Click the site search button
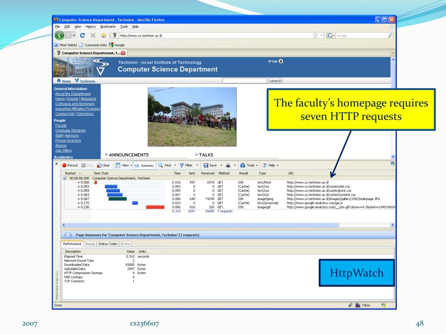446x334 pixels. click(275, 80)
